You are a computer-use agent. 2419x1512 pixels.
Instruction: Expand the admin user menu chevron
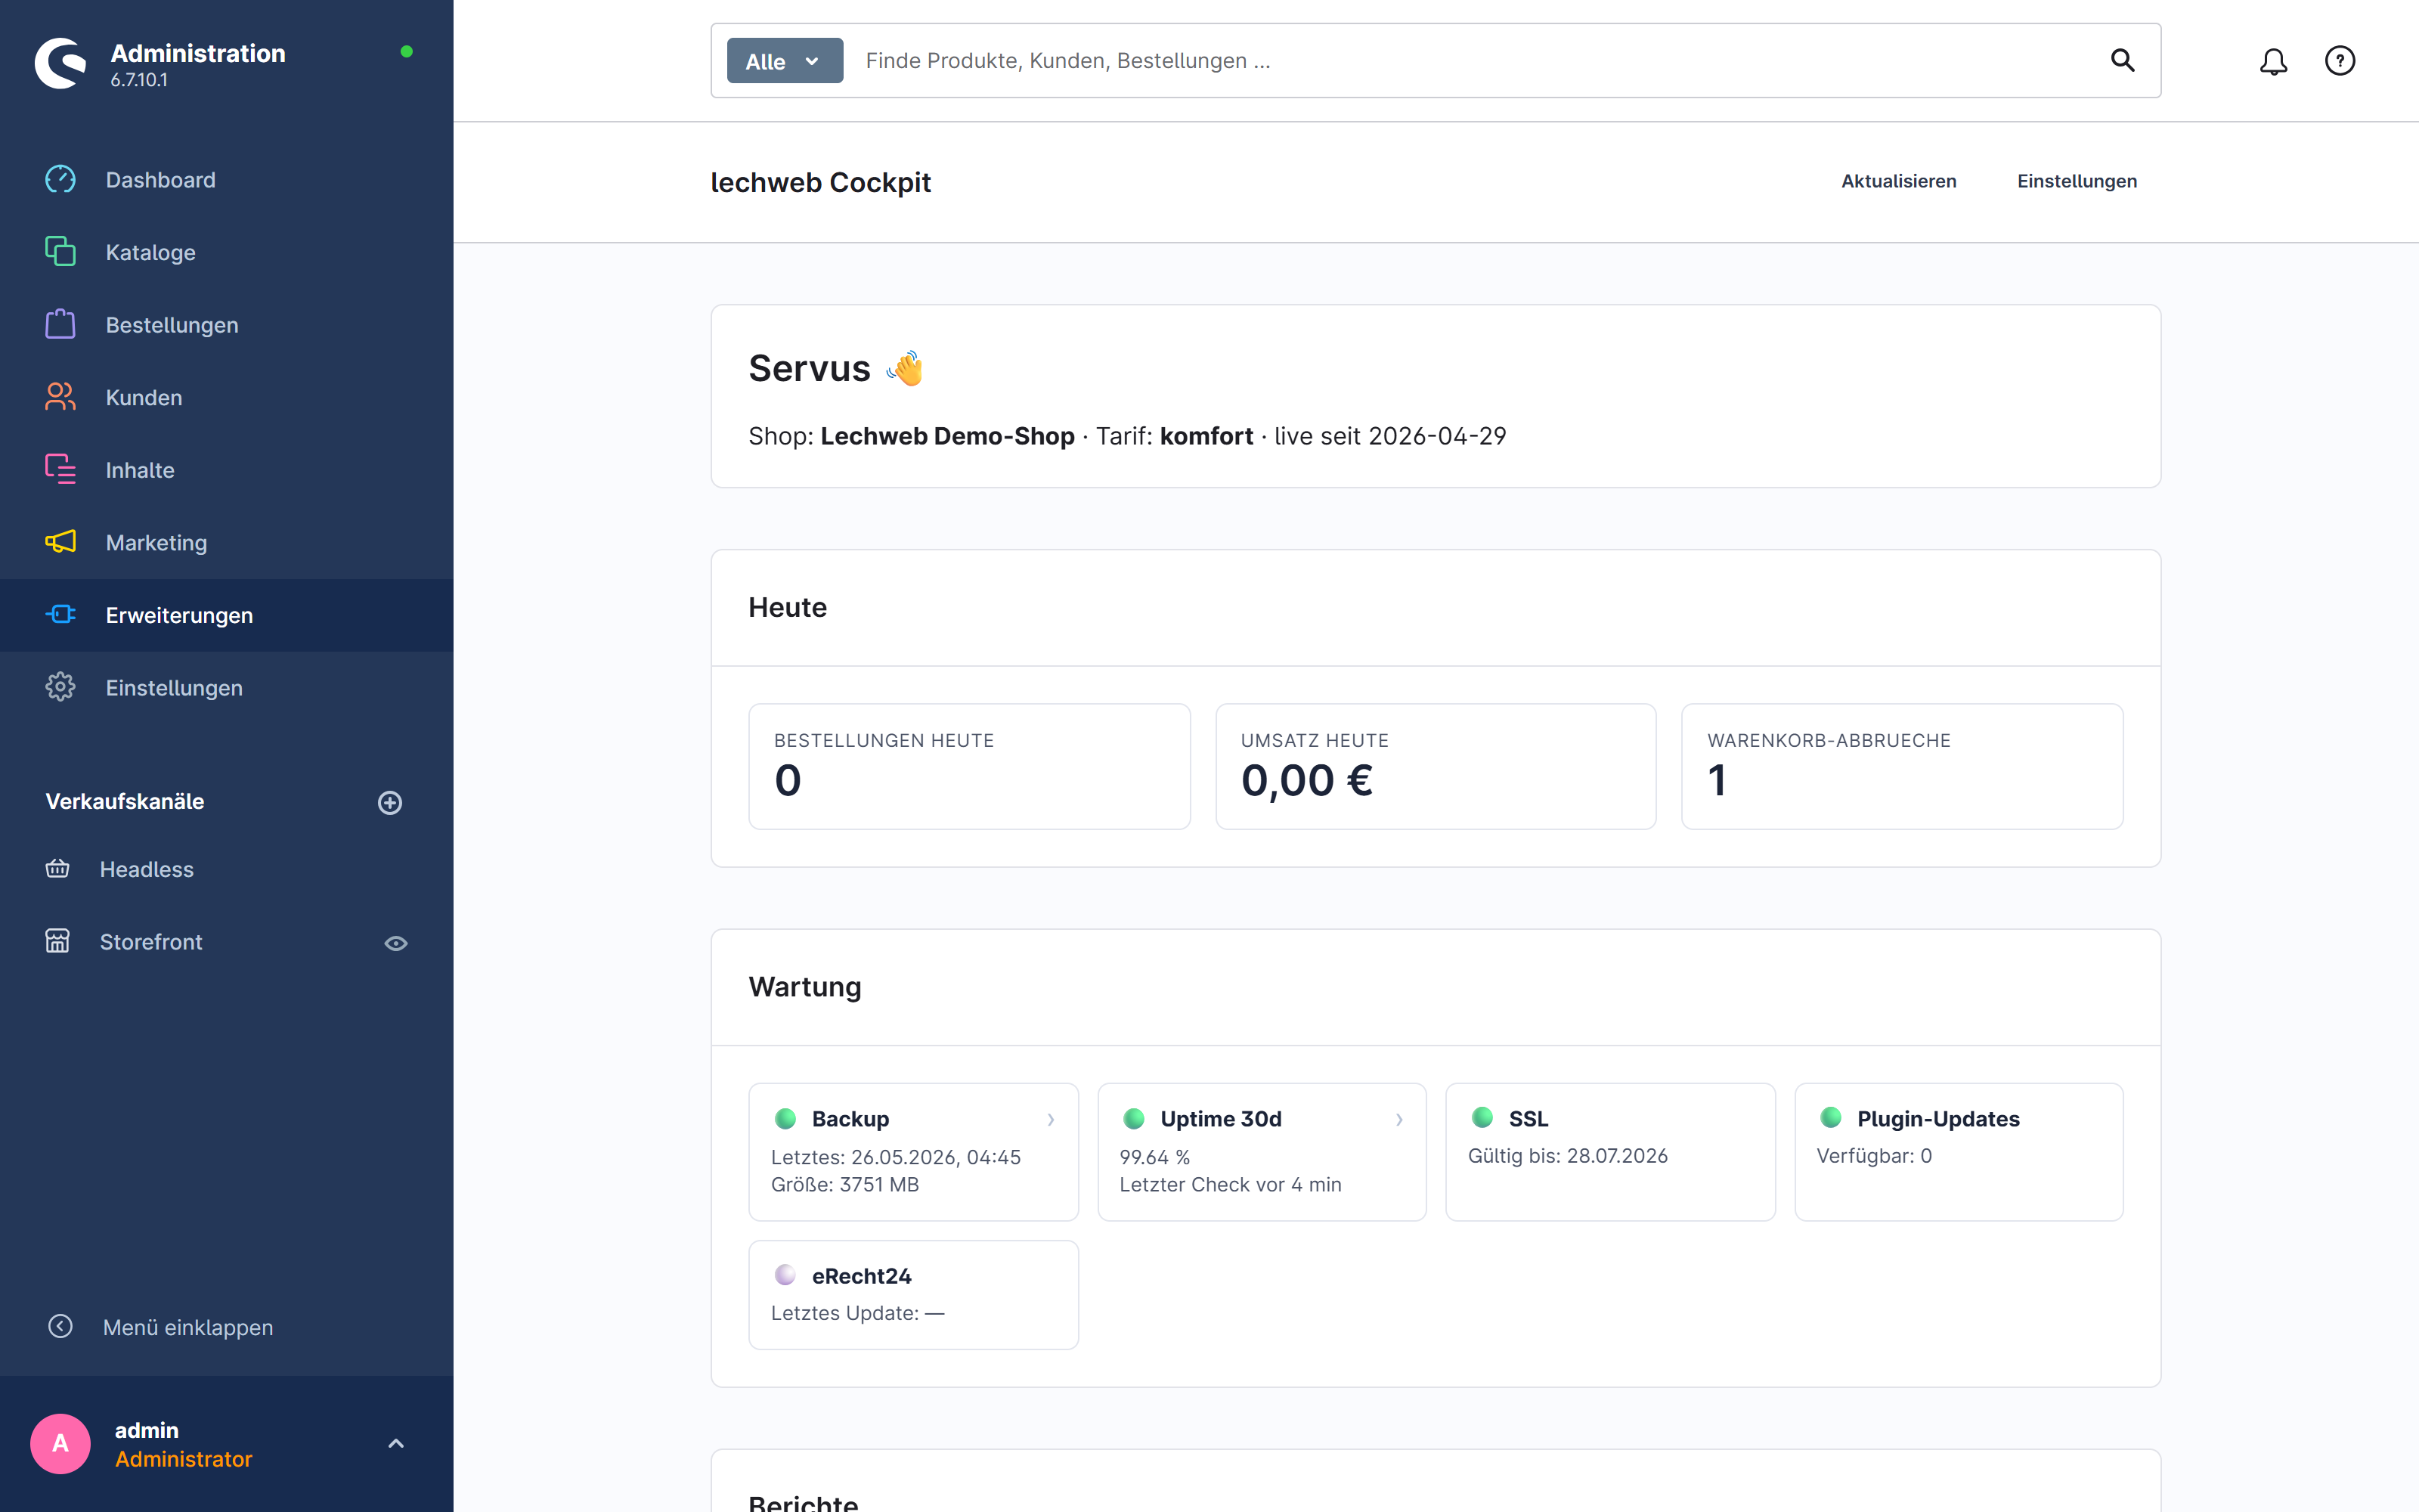click(x=396, y=1443)
